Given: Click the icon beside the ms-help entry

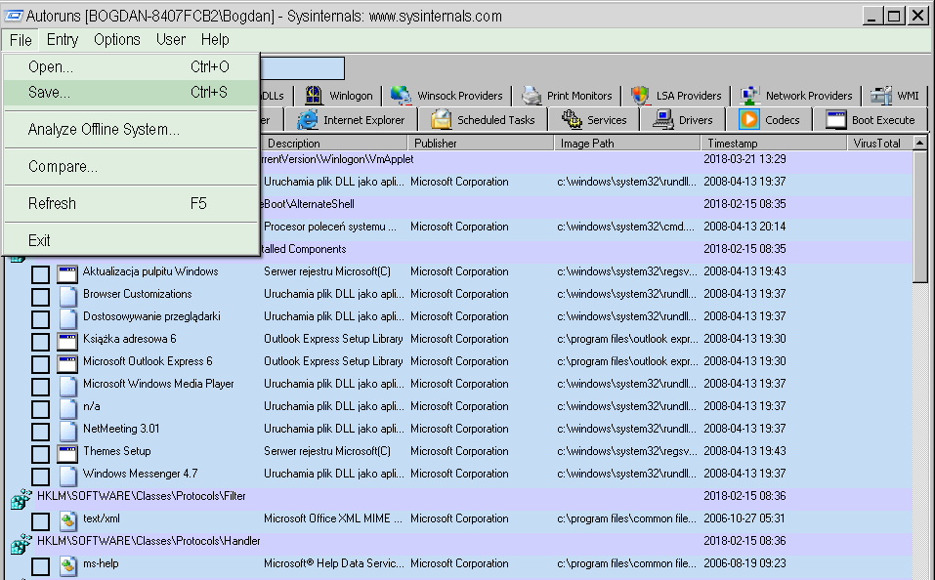Looking at the screenshot, I should coord(67,565).
